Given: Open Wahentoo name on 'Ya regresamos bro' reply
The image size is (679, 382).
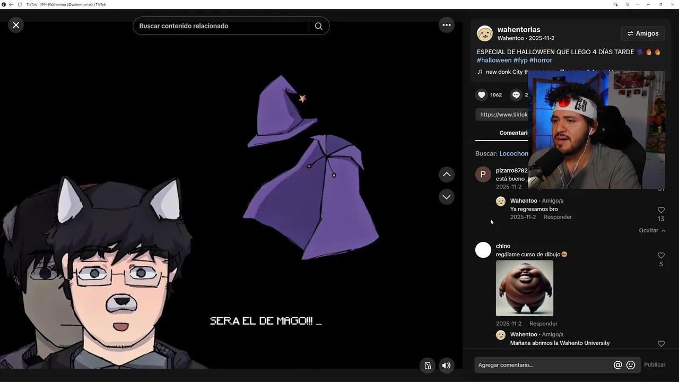Looking at the screenshot, I should [524, 201].
